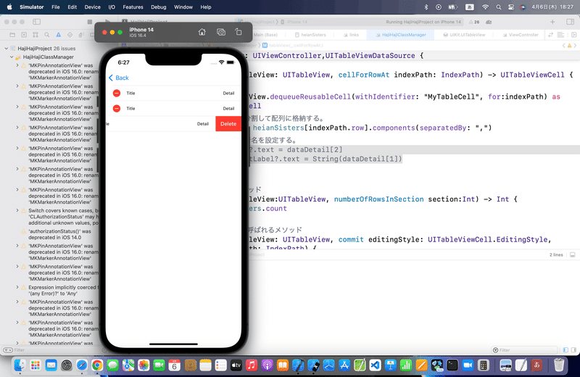Open the Find navigator magnifier

tap(47, 35)
